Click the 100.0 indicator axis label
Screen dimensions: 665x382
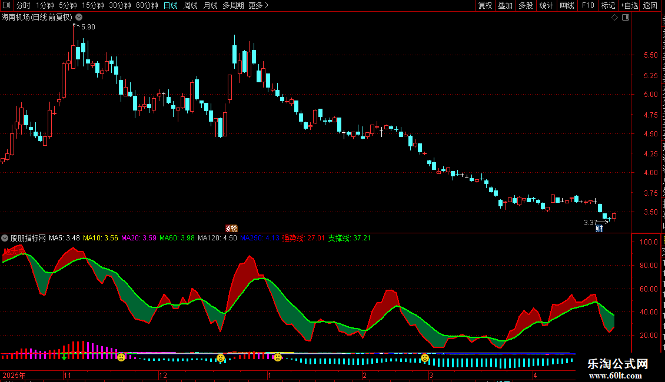click(649, 242)
